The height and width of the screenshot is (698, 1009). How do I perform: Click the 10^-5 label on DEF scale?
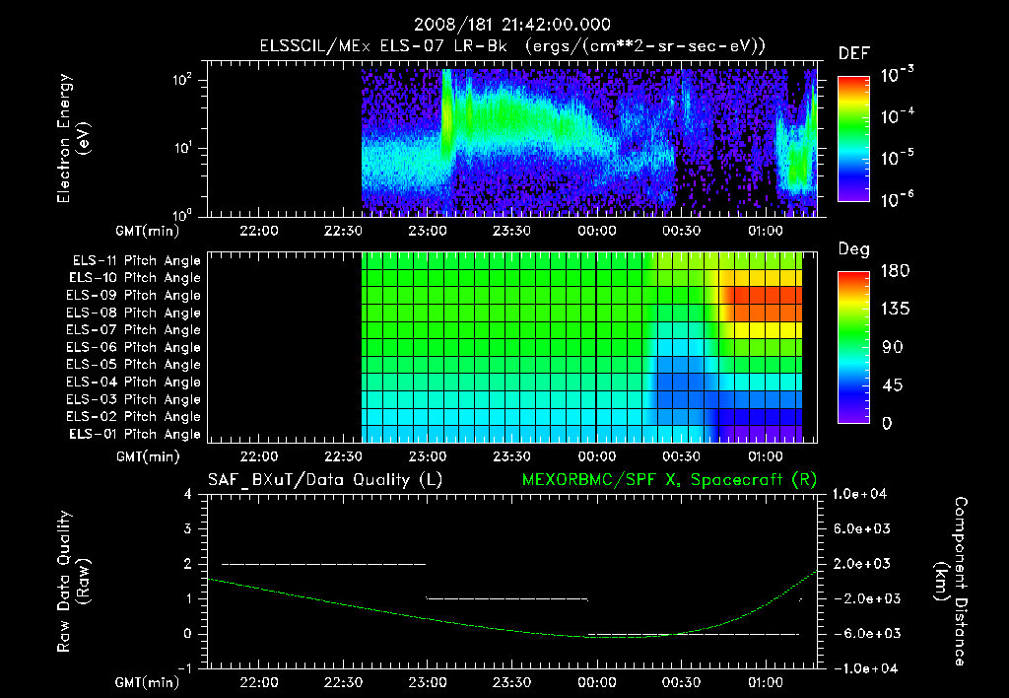tap(897, 158)
